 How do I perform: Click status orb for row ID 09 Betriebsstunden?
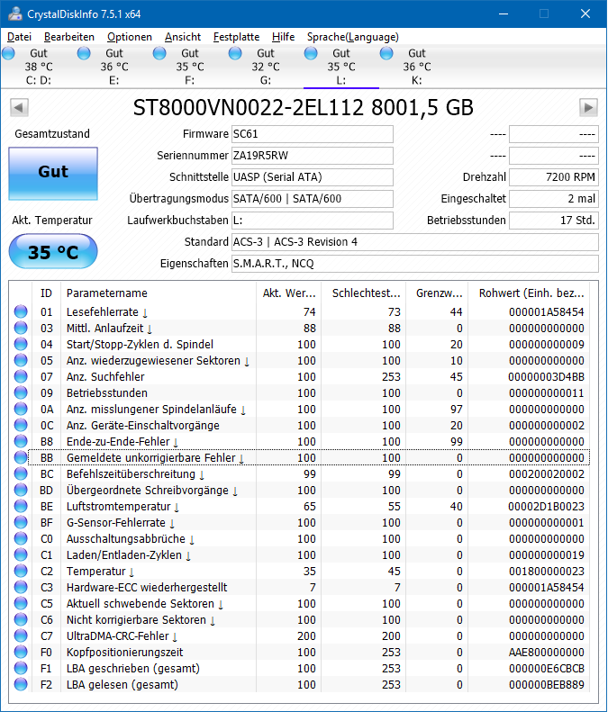21,392
